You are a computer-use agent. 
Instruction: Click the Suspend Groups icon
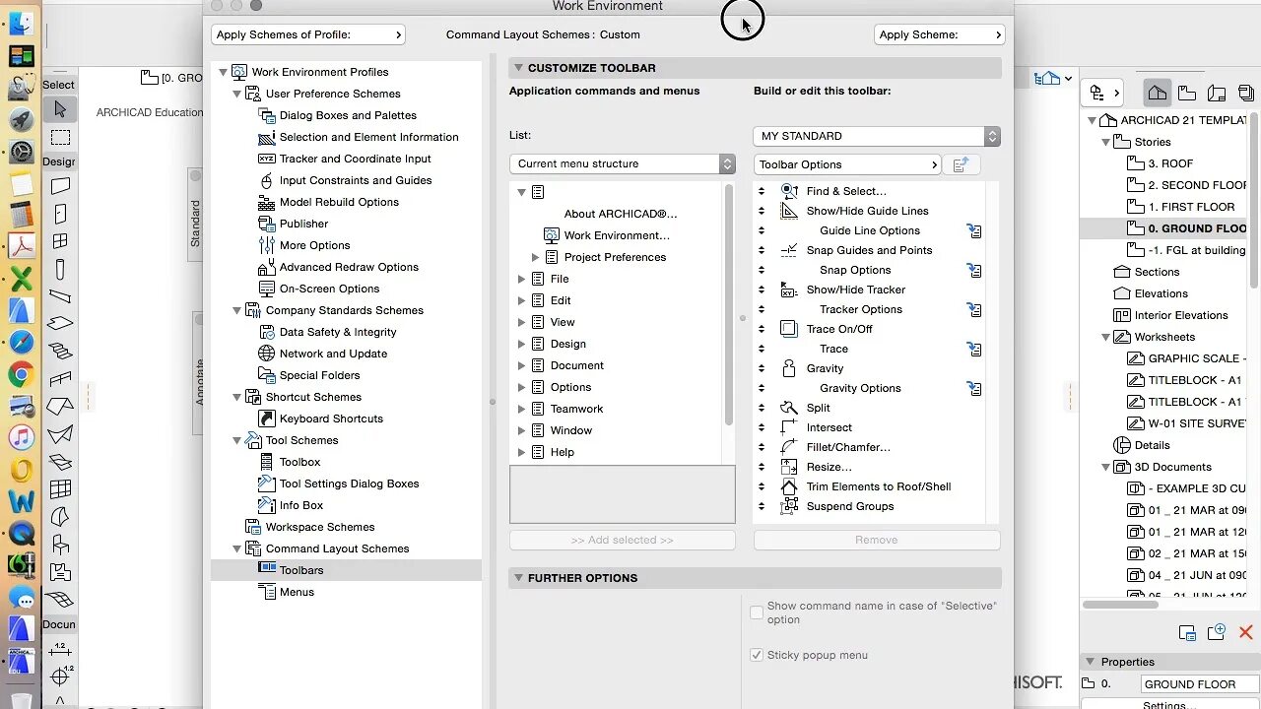(789, 506)
